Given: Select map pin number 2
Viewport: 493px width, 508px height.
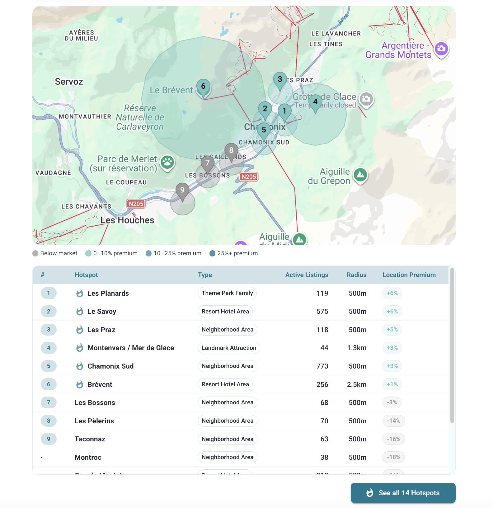Looking at the screenshot, I should 265,111.
